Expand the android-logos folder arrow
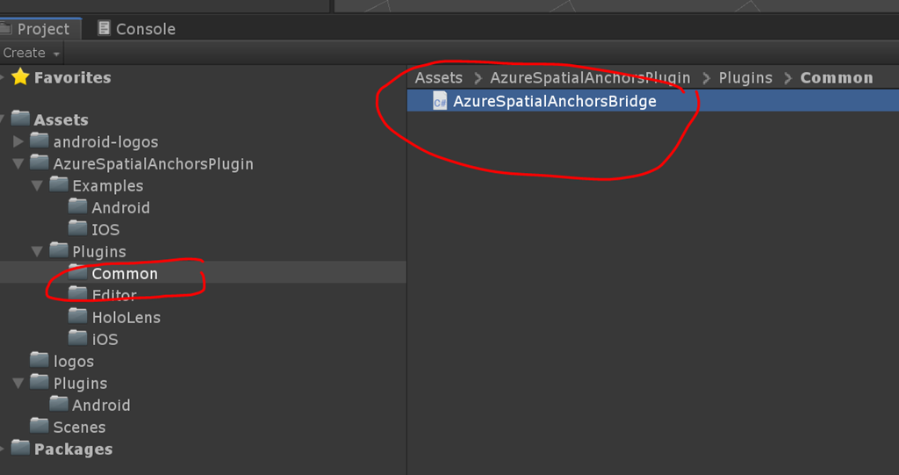 pyautogui.click(x=18, y=141)
